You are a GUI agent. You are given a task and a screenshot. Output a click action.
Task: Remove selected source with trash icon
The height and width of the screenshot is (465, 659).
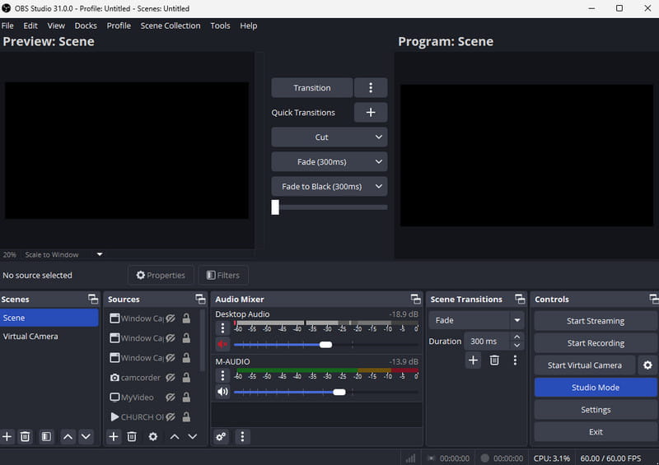132,436
